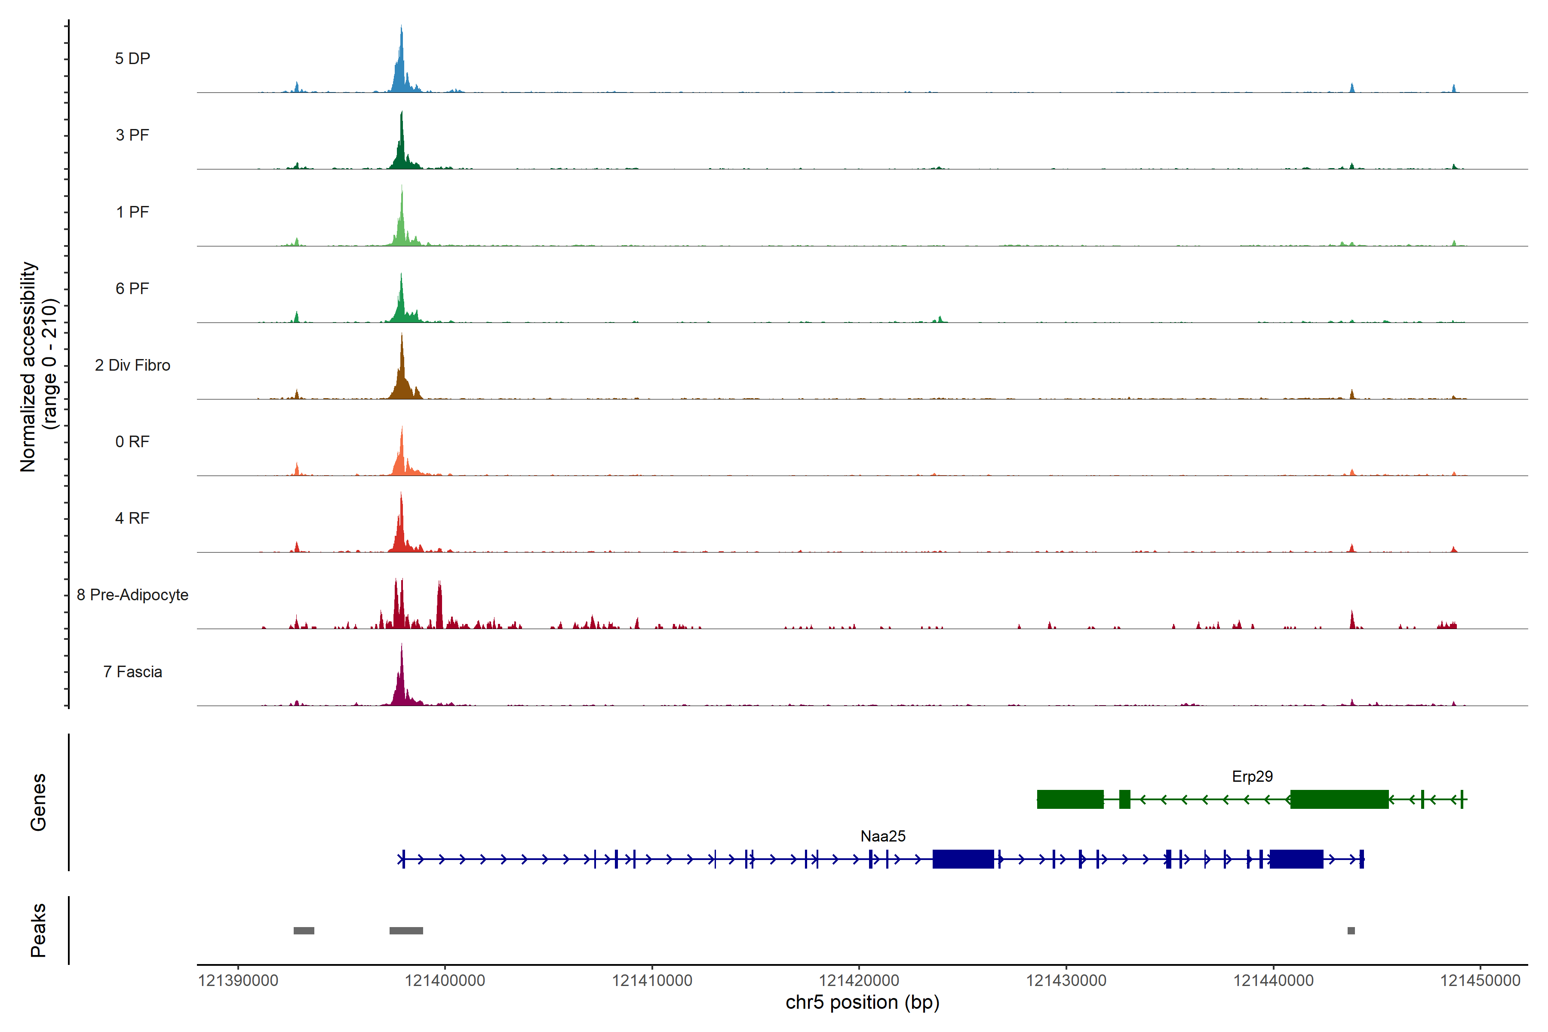Select the 2 Div Fibro label
The image size is (1548, 1032).
(132, 365)
